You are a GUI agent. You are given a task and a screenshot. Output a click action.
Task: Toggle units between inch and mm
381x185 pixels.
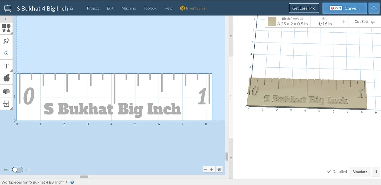(17, 170)
